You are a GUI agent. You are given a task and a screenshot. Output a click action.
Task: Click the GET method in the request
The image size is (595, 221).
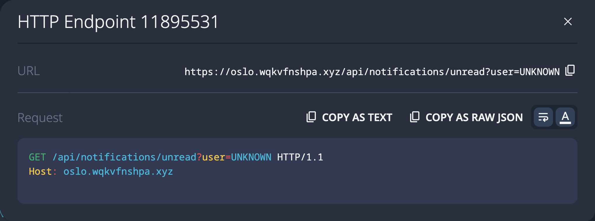(37, 157)
